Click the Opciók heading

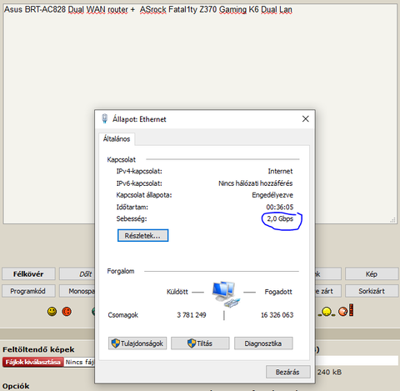coord(16,386)
